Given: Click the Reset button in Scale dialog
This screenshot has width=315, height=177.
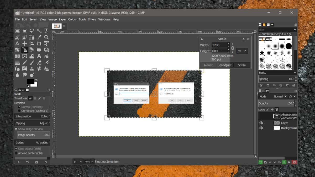Looking at the screenshot, I should (x=208, y=65).
